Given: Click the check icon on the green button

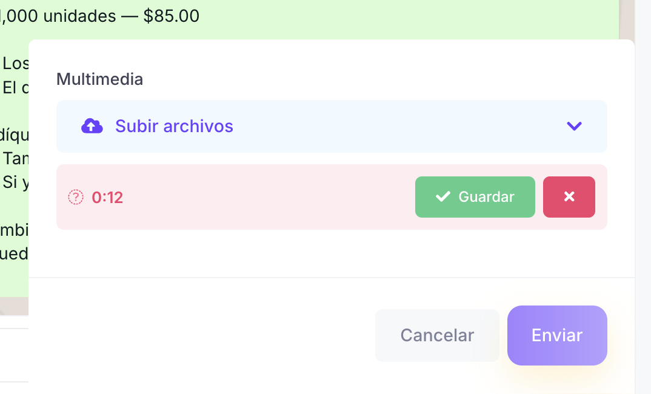Looking at the screenshot, I should click(442, 196).
